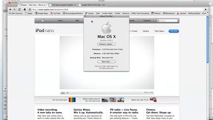The width and height of the screenshot is (213, 120).
Task: Click the go arrow beside the address bar
Action: click(x=206, y=9)
